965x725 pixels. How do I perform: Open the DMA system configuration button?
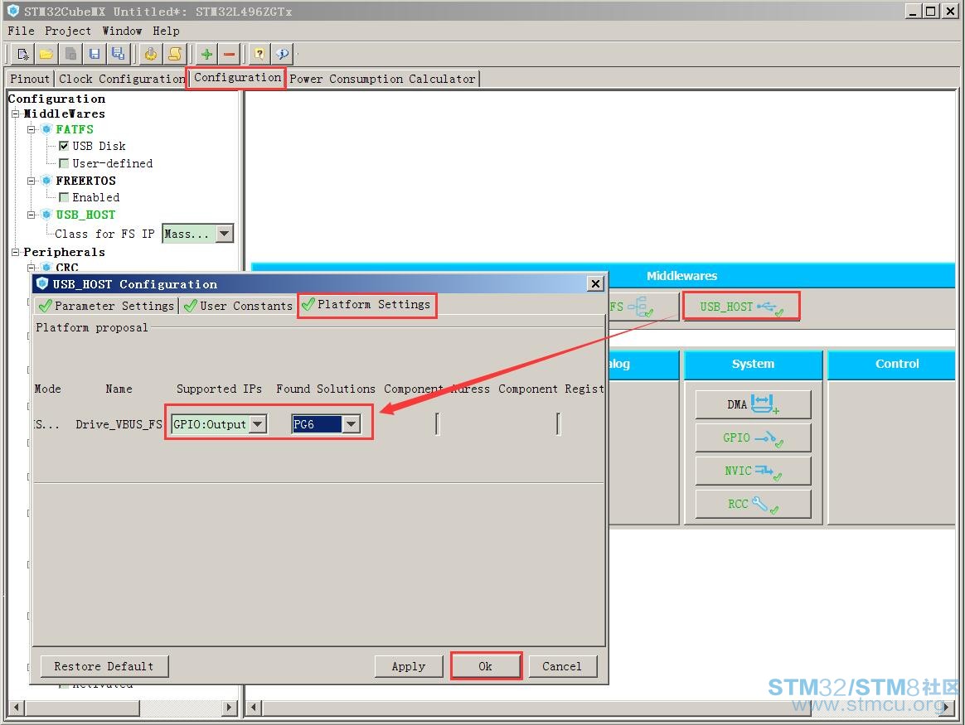pyautogui.click(x=754, y=404)
